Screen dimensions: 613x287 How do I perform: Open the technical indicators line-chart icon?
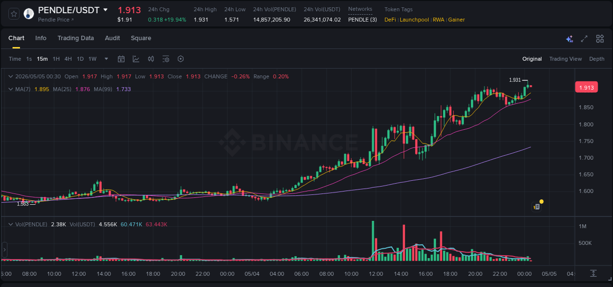[136, 59]
